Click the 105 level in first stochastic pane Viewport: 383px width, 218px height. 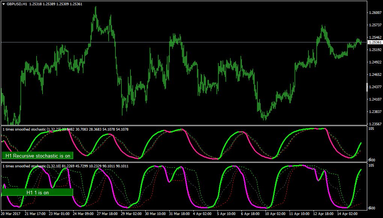[x=371, y=129]
